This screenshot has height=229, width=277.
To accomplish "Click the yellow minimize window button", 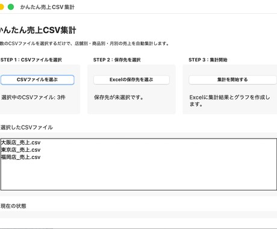I will click(x=1, y=7).
